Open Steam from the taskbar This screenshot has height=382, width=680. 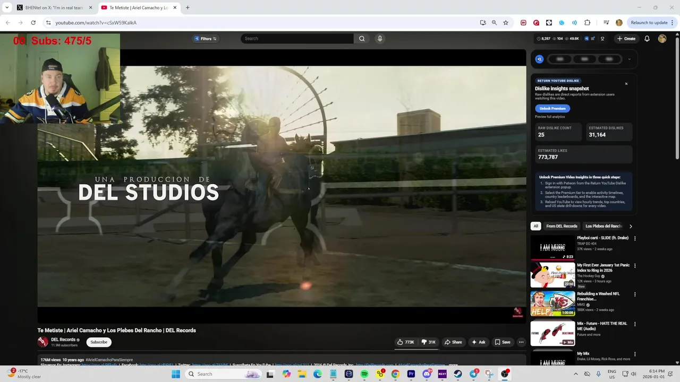click(x=458, y=374)
